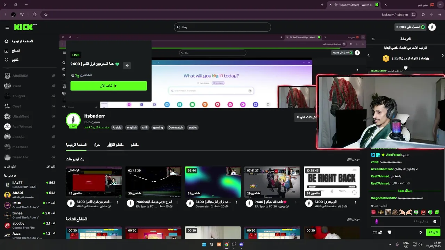Switch to the حول tab
The image size is (445, 250).
(x=97, y=145)
